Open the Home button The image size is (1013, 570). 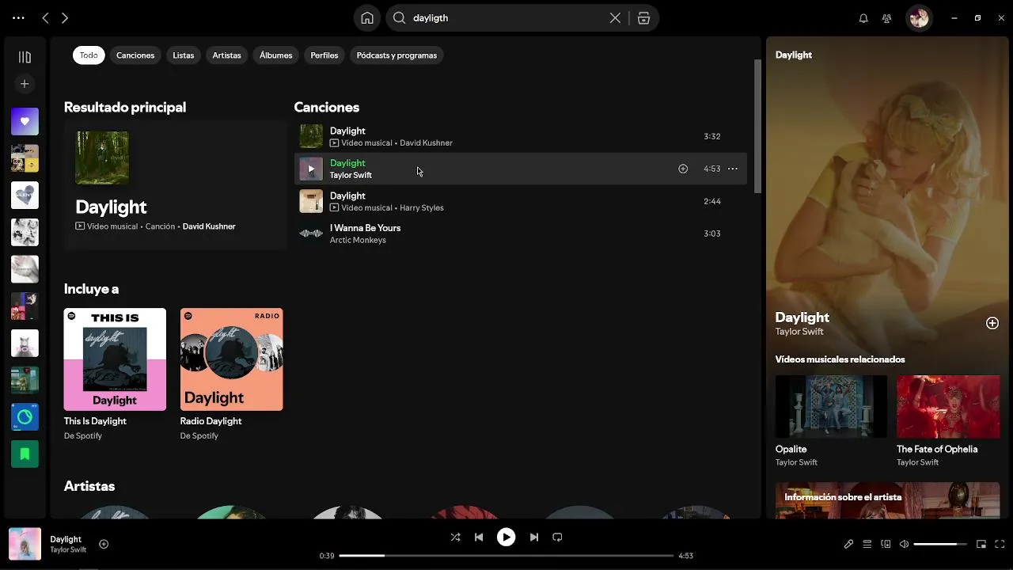coord(367,17)
